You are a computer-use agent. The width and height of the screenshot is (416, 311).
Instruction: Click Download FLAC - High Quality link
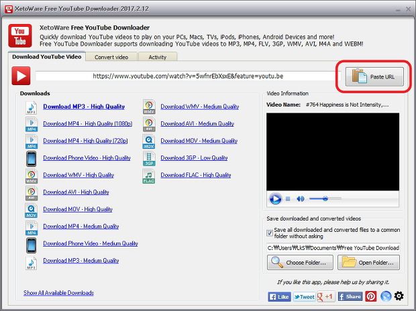(x=196, y=175)
